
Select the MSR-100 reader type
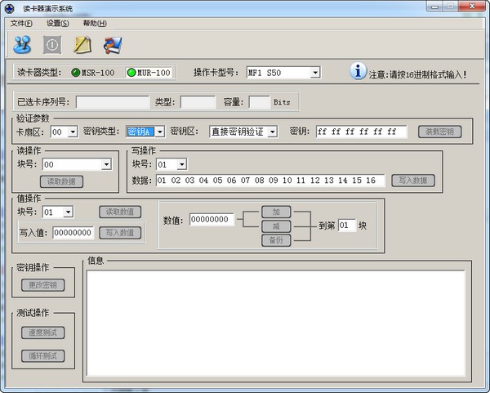point(93,73)
